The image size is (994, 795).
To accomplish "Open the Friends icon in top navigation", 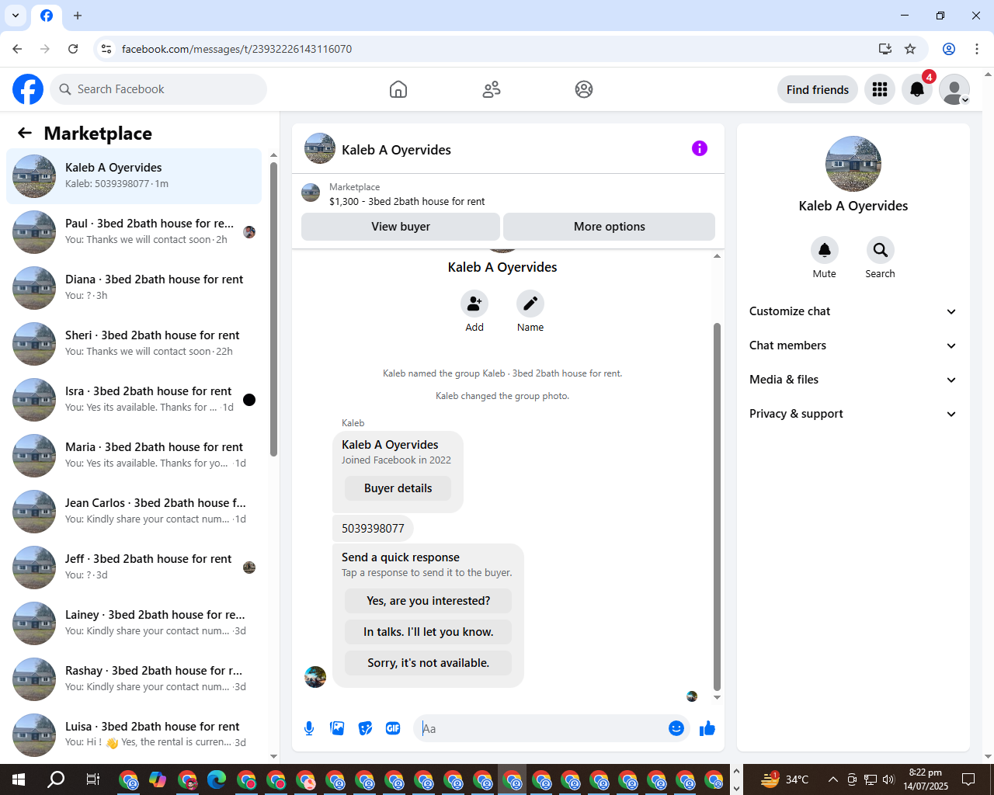I will click(492, 89).
